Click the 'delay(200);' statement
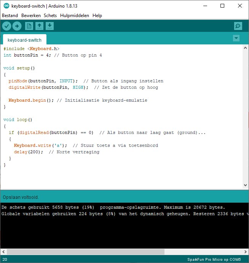This screenshot has height=263, width=249. pos(29,152)
